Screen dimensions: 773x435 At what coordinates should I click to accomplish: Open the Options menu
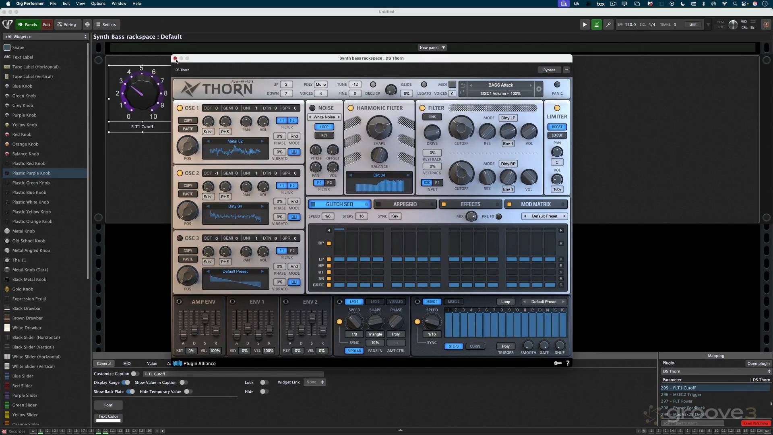pos(98,3)
